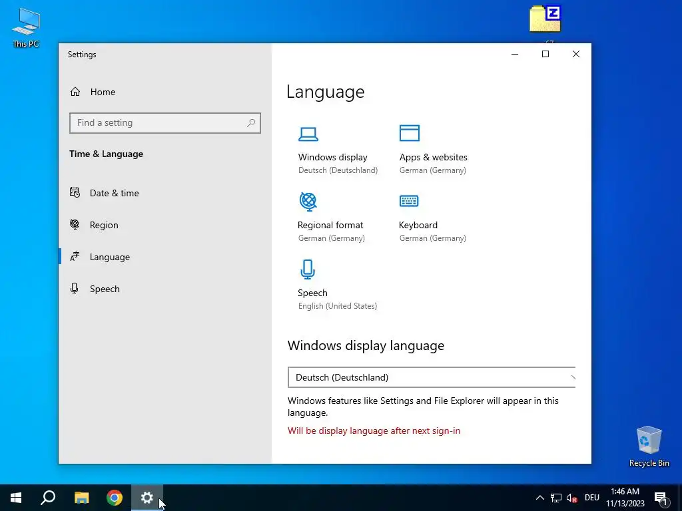Click the English (United States) speech text
Image resolution: width=682 pixels, height=511 pixels.
338,306
